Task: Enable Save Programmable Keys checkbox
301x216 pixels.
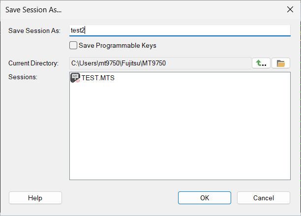Action: click(x=73, y=45)
